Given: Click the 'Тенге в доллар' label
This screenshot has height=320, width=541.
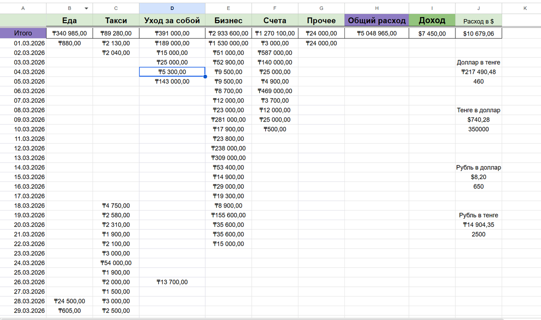Looking at the screenshot, I should tap(478, 110).
